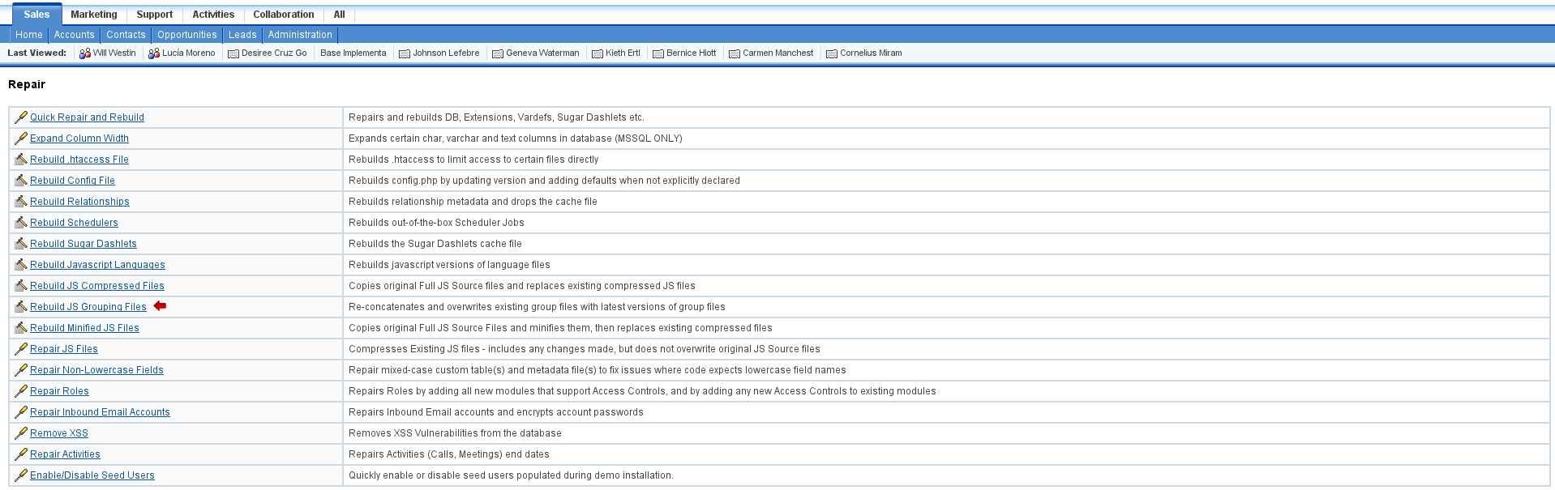Viewport: 1555px width, 490px height.
Task: Open the Leads submenu item
Action: coord(242,35)
